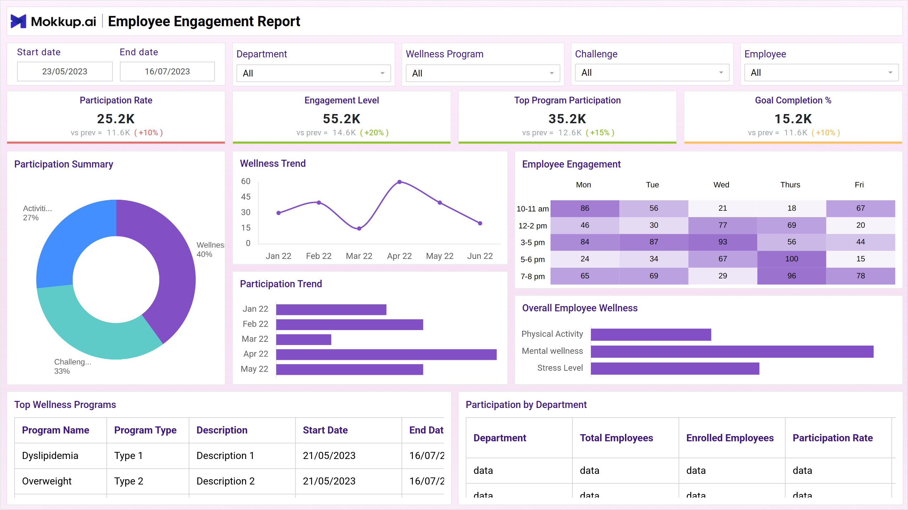This screenshot has width=908, height=510.
Task: Click the Apr 22 peak point on Wellness Trend
Action: (x=399, y=182)
